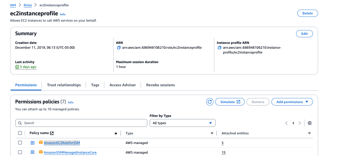Open table preferences gear icon
Viewport: 337px width, 156px height.
click(x=309, y=123)
